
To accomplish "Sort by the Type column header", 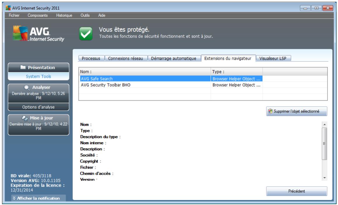I will tap(237, 72).
